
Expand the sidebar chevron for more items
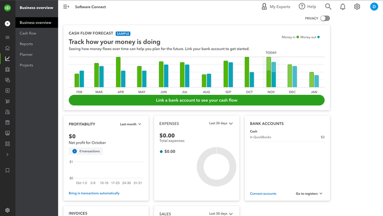click(8, 154)
